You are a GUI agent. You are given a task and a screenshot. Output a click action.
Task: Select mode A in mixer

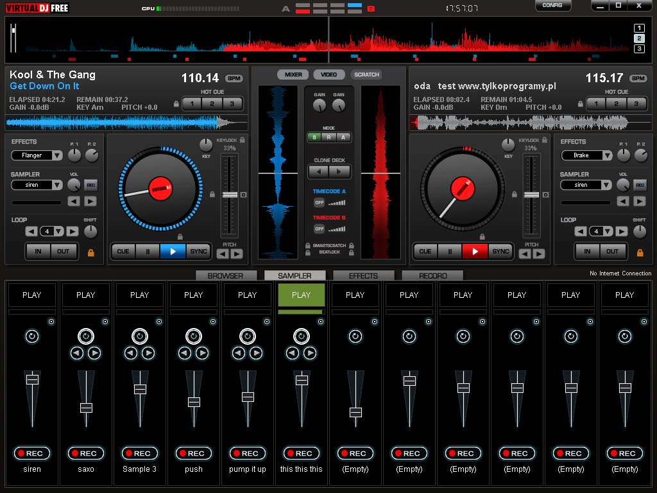[344, 137]
